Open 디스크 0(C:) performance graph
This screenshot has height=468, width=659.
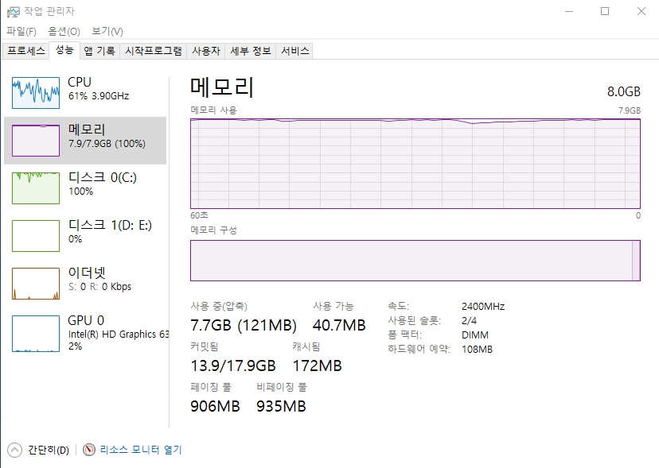tap(36, 188)
